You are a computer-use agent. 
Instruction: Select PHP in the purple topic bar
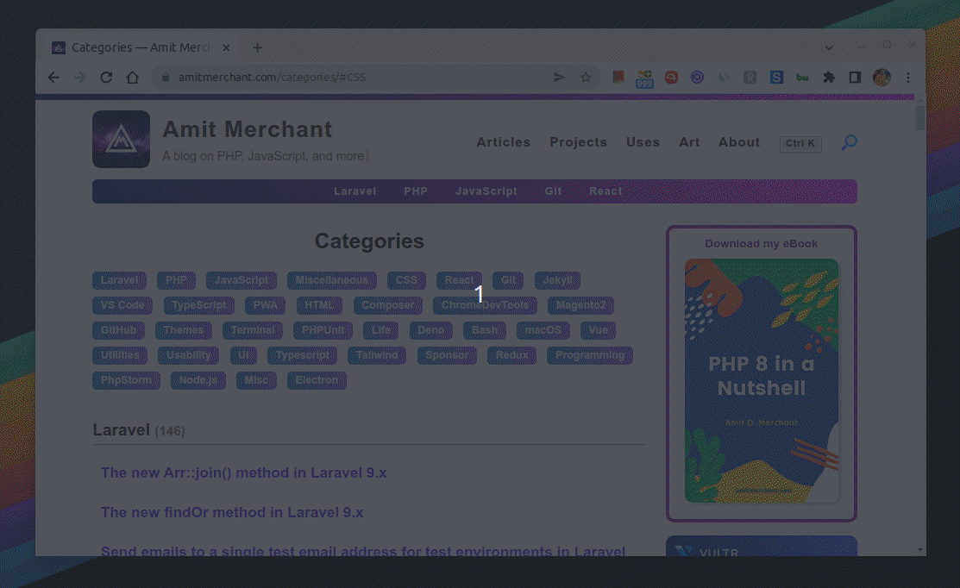416,191
